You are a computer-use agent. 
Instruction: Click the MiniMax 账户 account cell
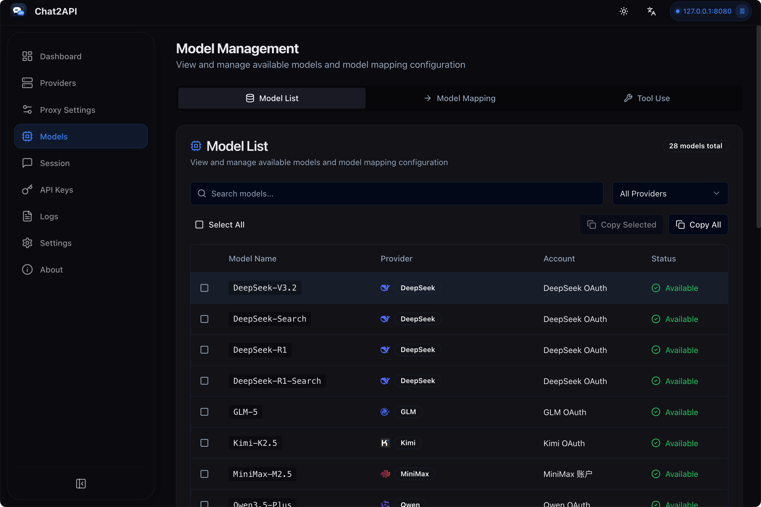coord(568,474)
